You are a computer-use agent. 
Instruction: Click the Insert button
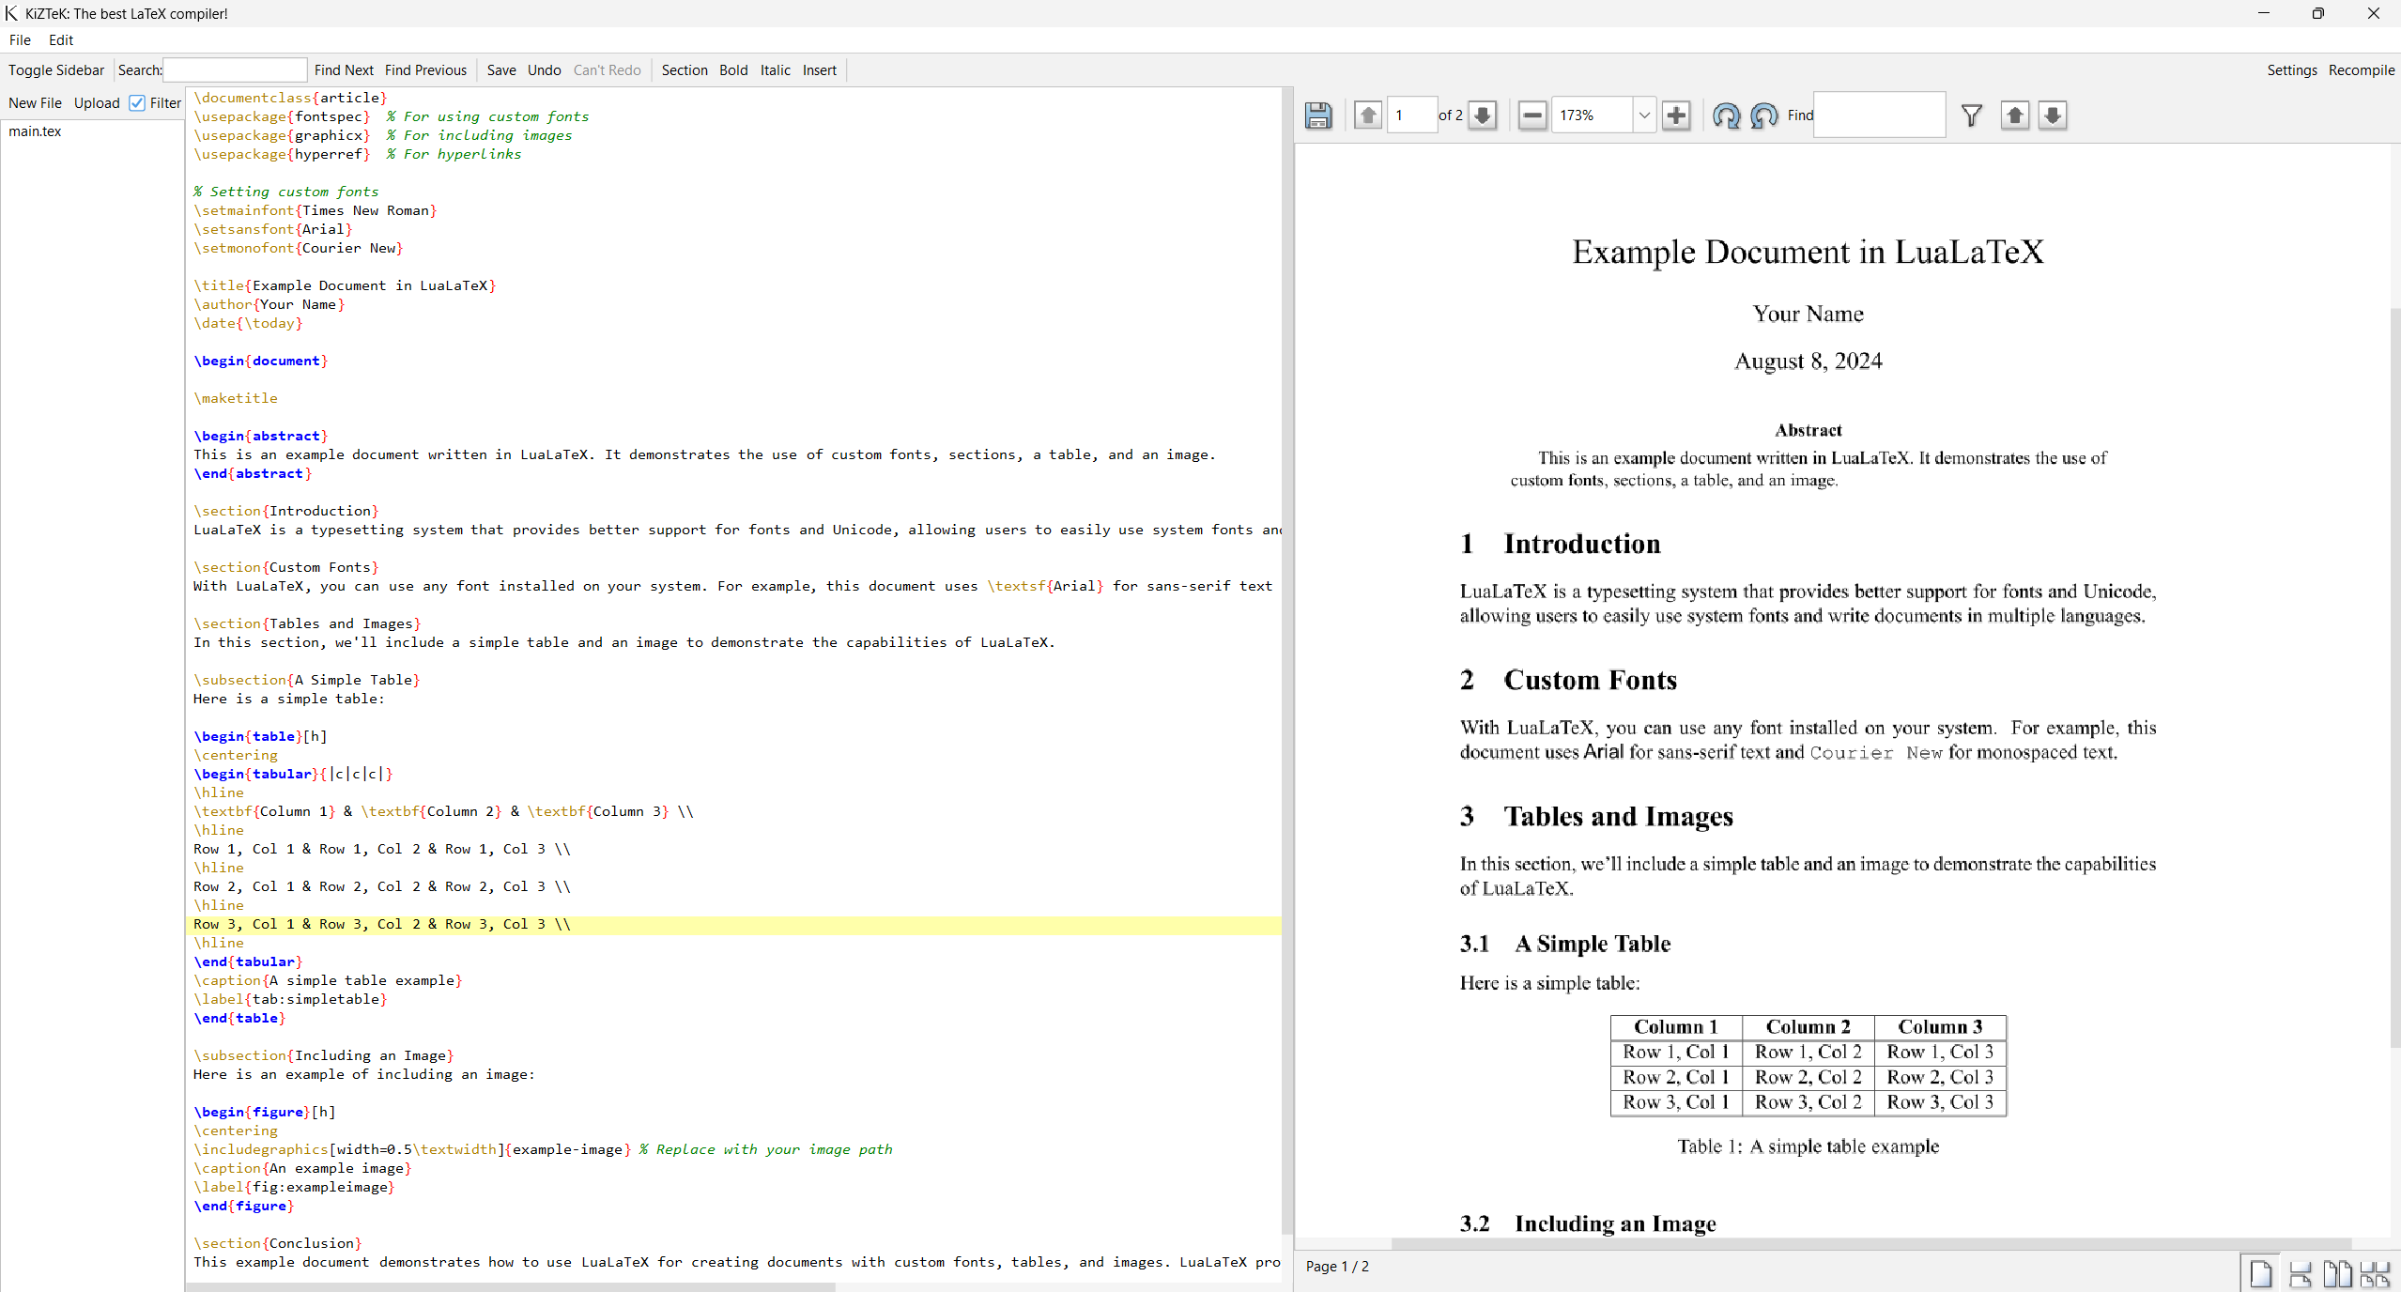pyautogui.click(x=820, y=70)
